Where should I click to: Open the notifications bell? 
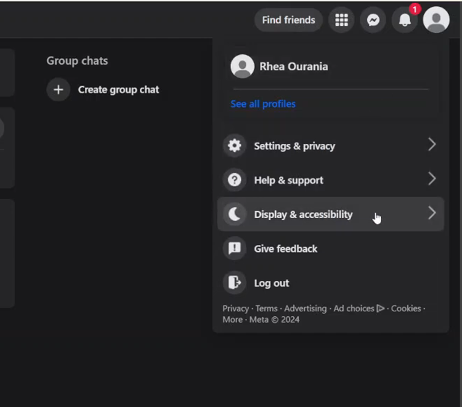(405, 20)
